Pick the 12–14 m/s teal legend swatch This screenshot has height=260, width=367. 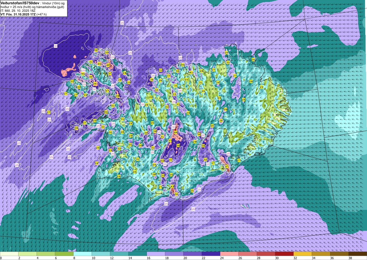119,254
